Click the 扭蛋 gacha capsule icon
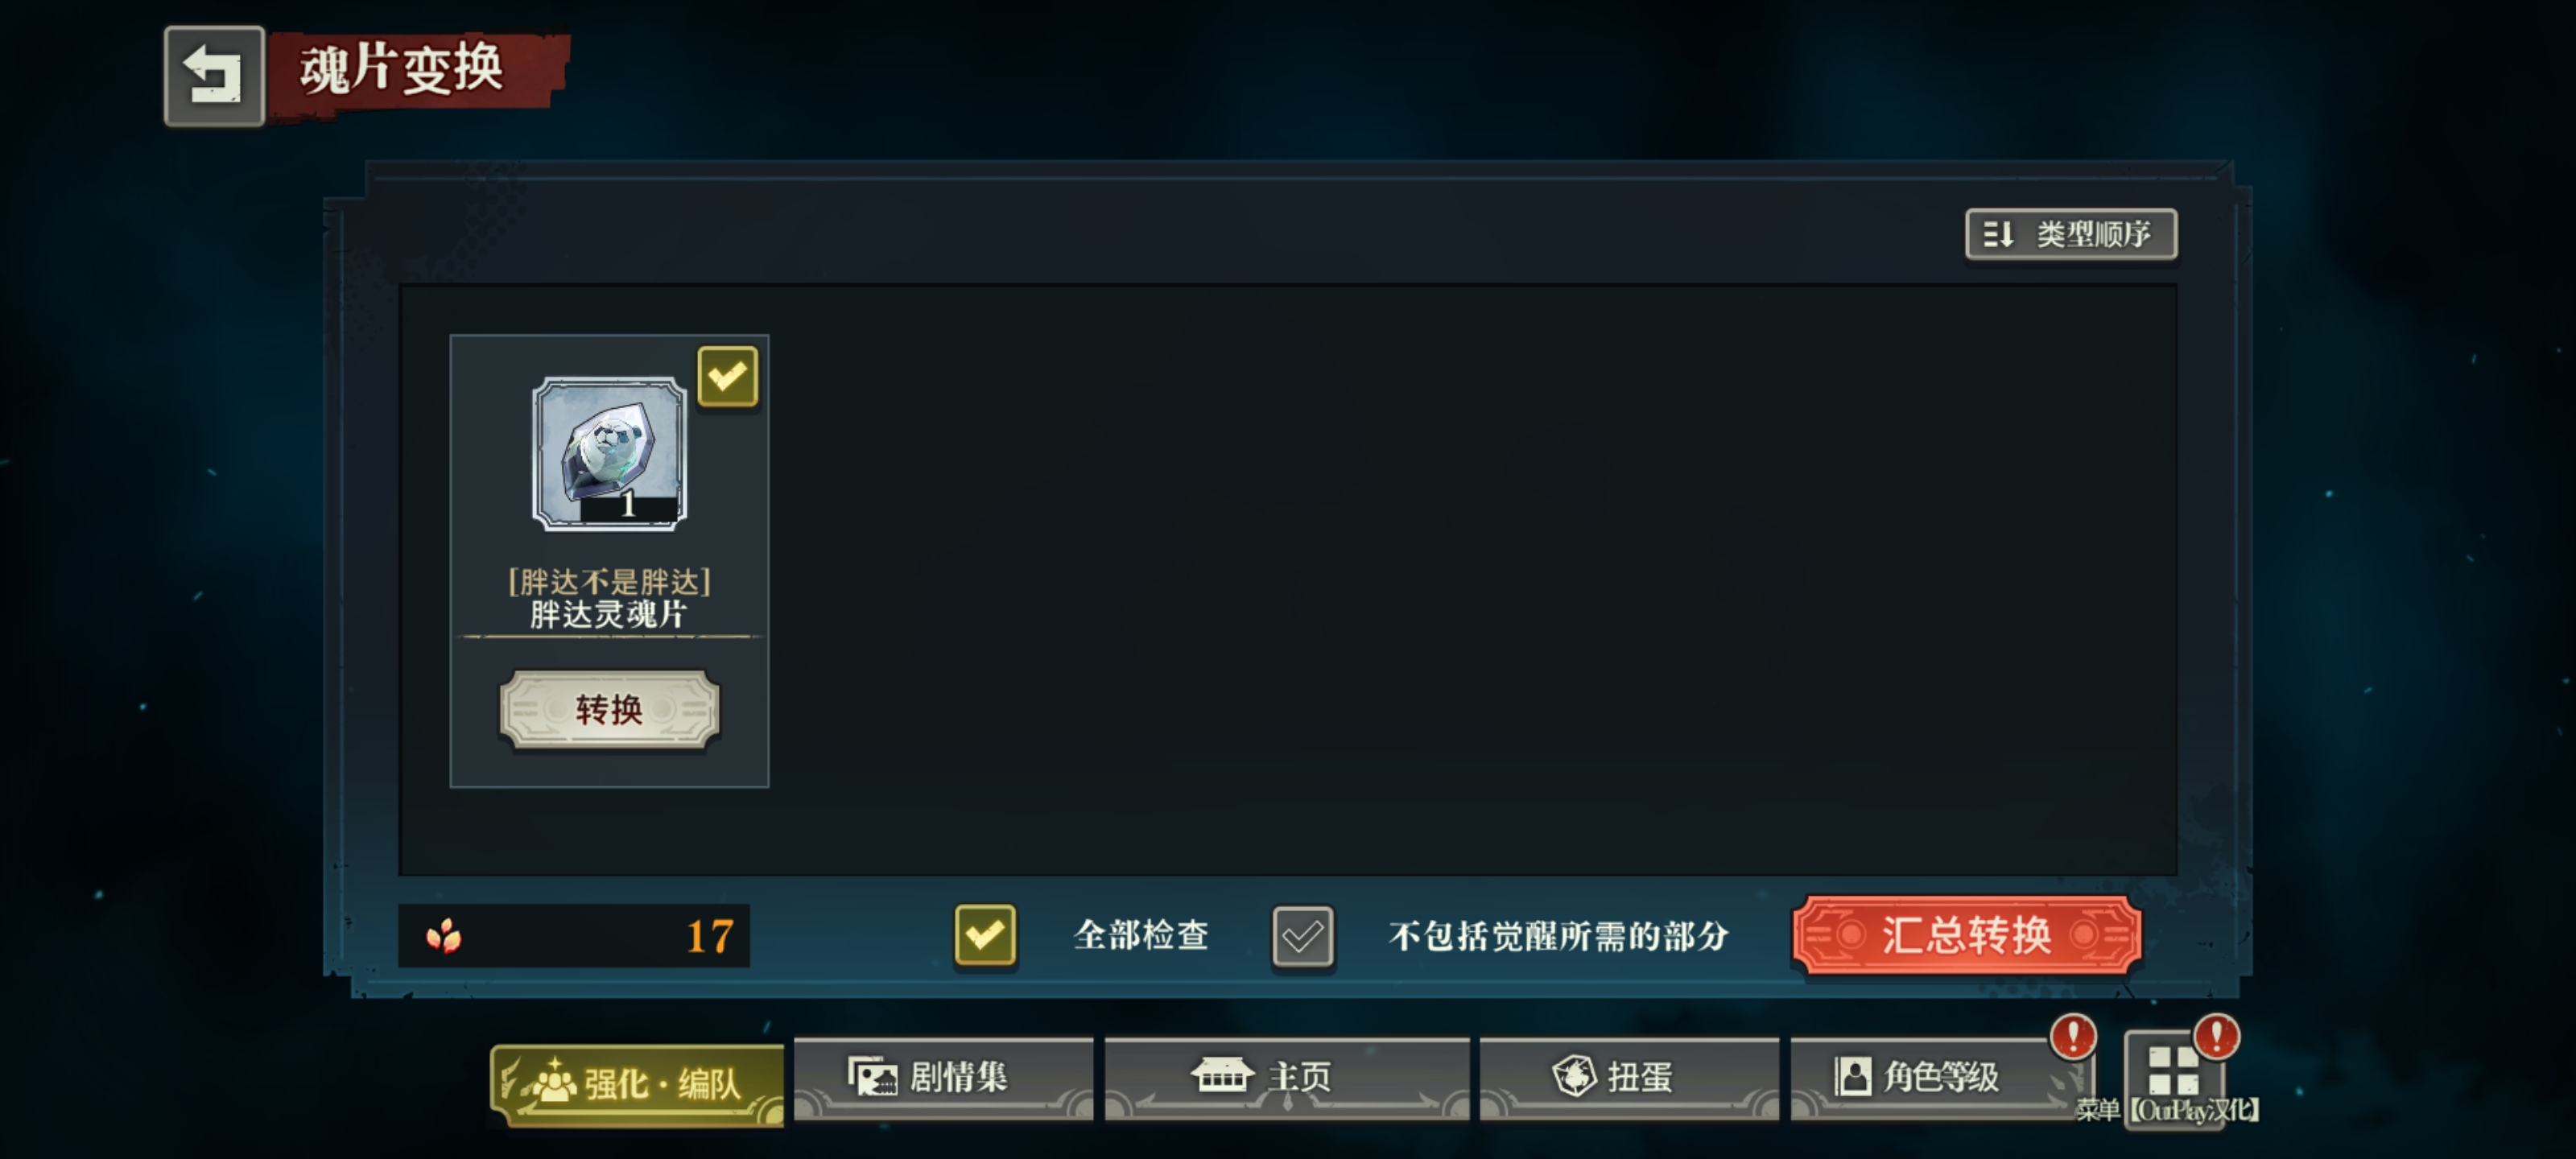2576x1159 pixels. pyautogui.click(x=1574, y=1076)
